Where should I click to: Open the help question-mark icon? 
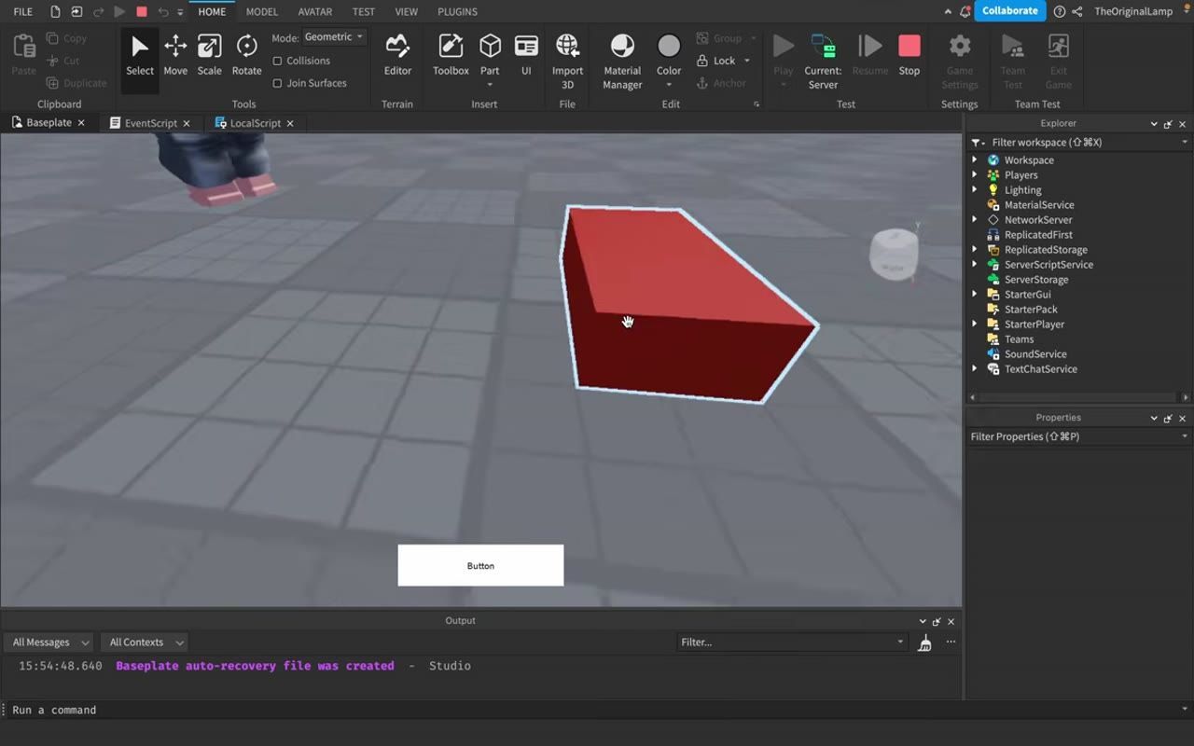(1060, 11)
